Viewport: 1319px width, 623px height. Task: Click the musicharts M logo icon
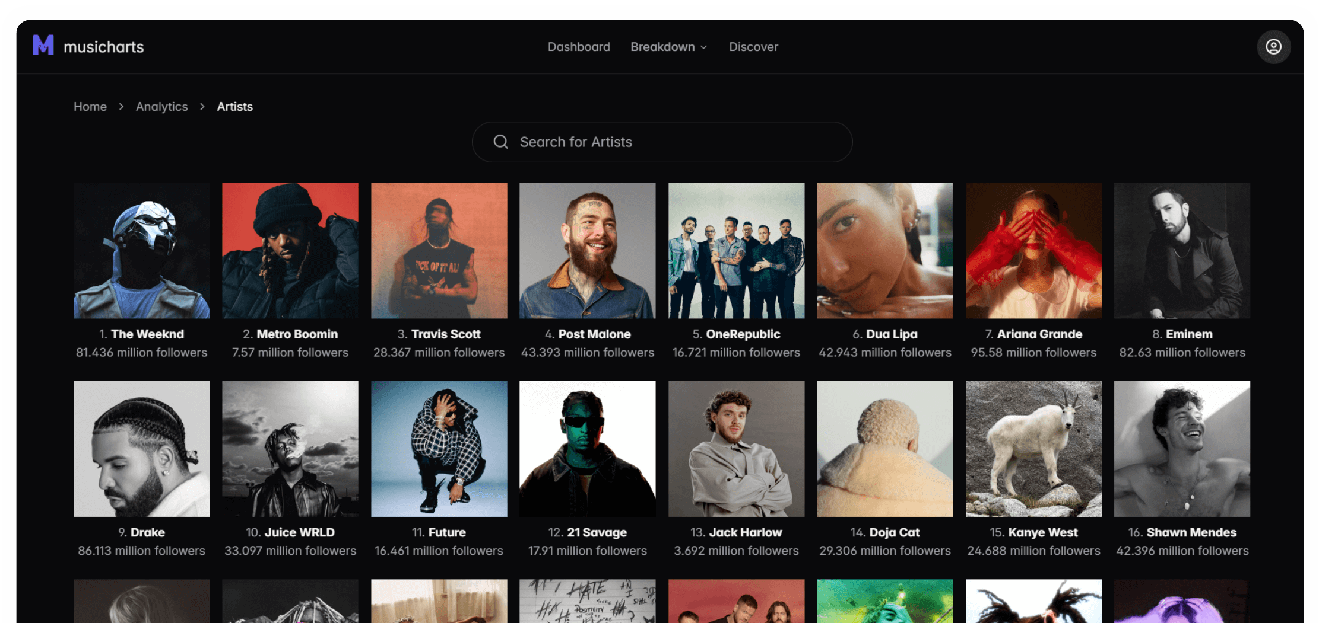coord(43,46)
